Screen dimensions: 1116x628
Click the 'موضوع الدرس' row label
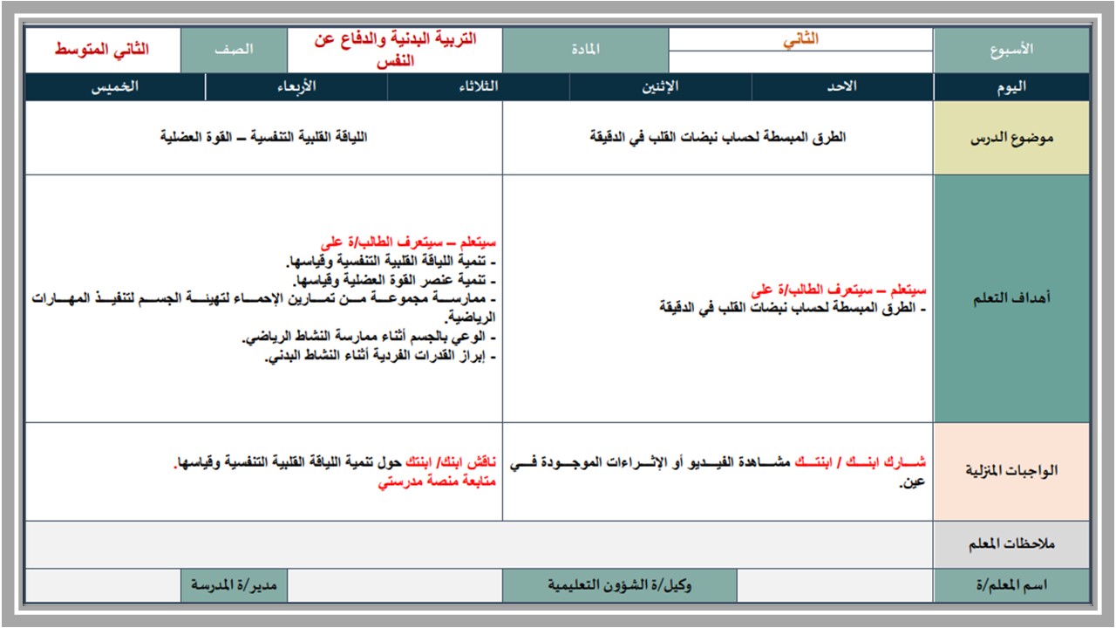1011,138
